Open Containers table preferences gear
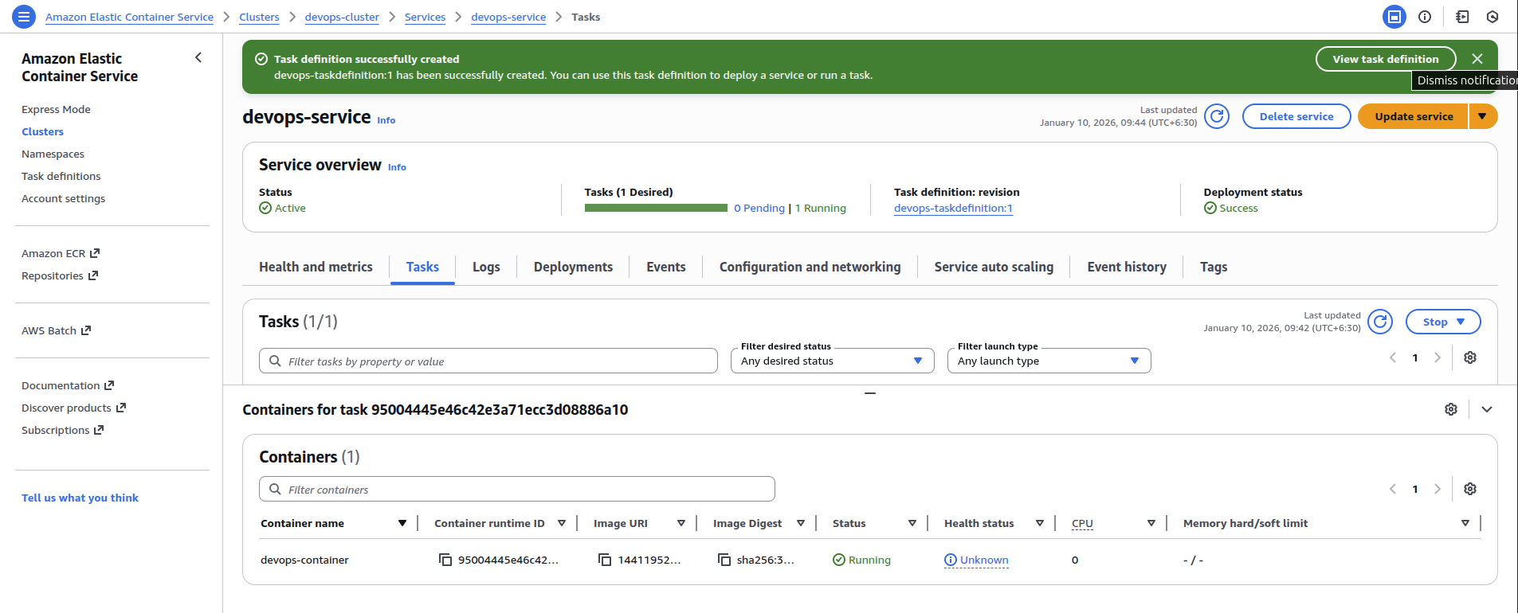 [x=1470, y=489]
